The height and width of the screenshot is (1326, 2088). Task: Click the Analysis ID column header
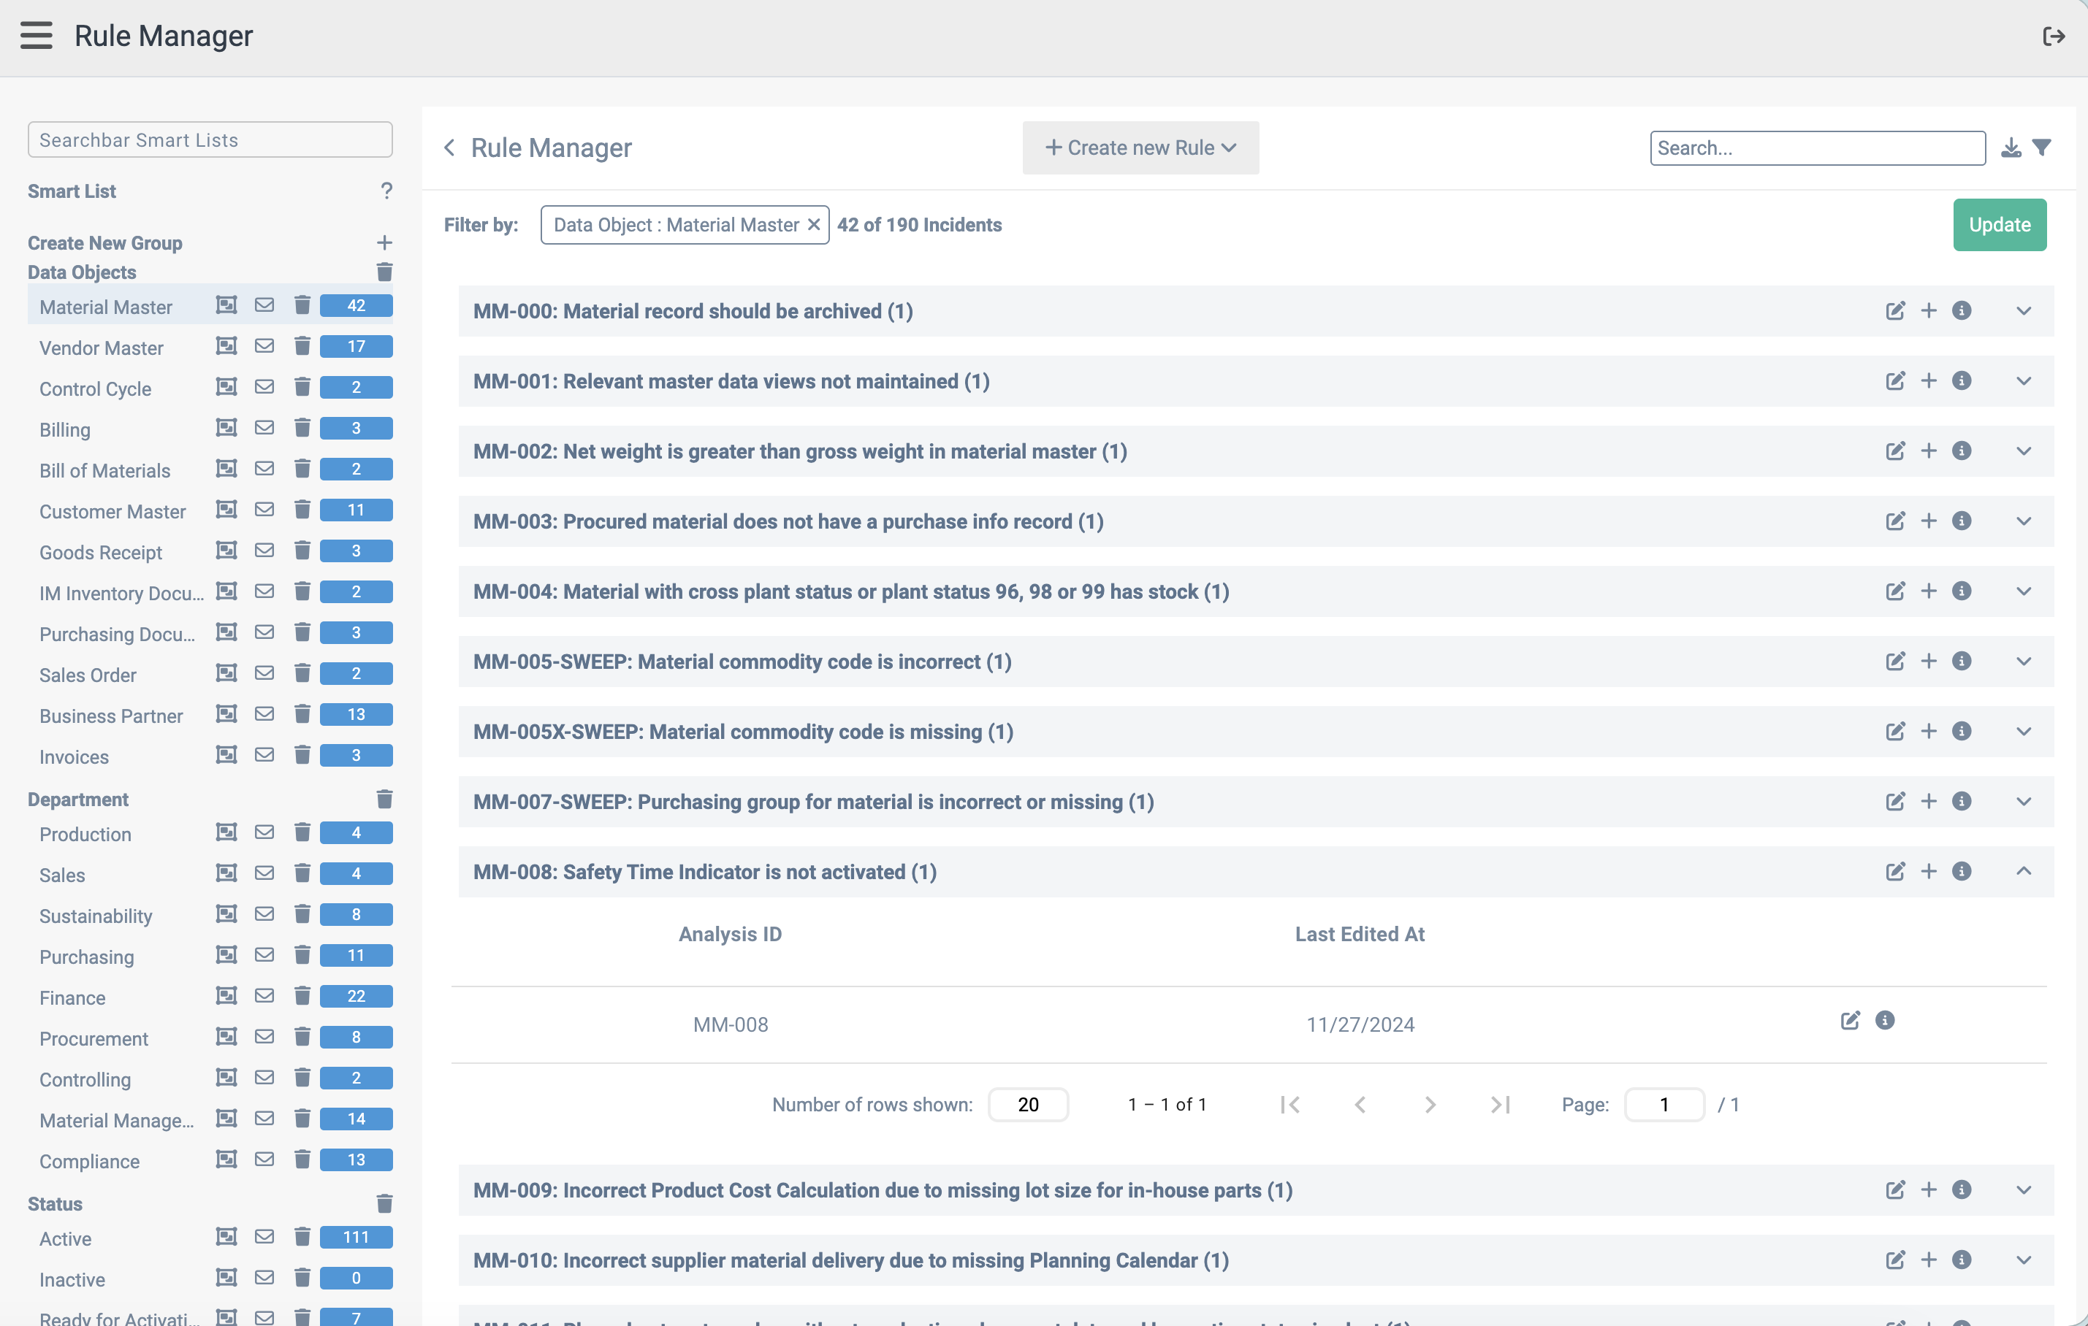pos(730,933)
